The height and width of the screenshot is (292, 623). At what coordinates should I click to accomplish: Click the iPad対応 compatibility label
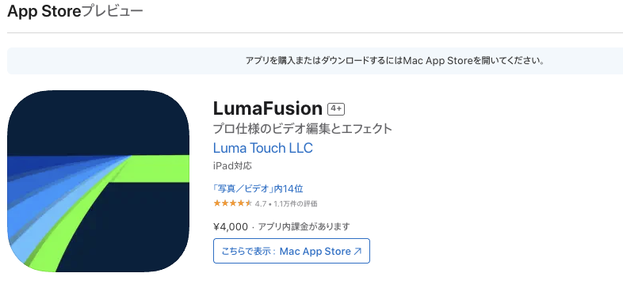[x=232, y=166]
